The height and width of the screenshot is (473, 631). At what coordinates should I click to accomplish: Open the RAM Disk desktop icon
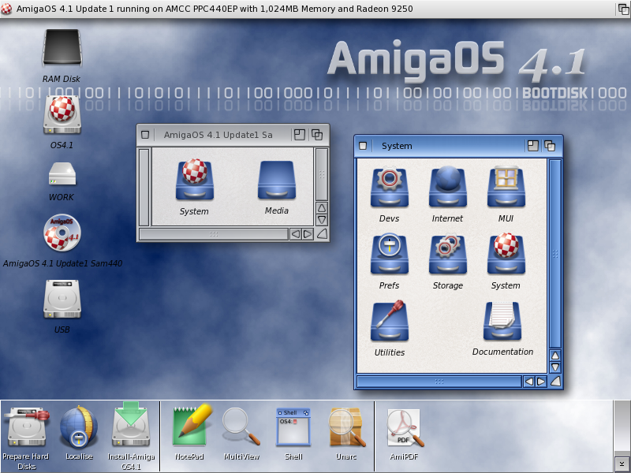(x=62, y=49)
